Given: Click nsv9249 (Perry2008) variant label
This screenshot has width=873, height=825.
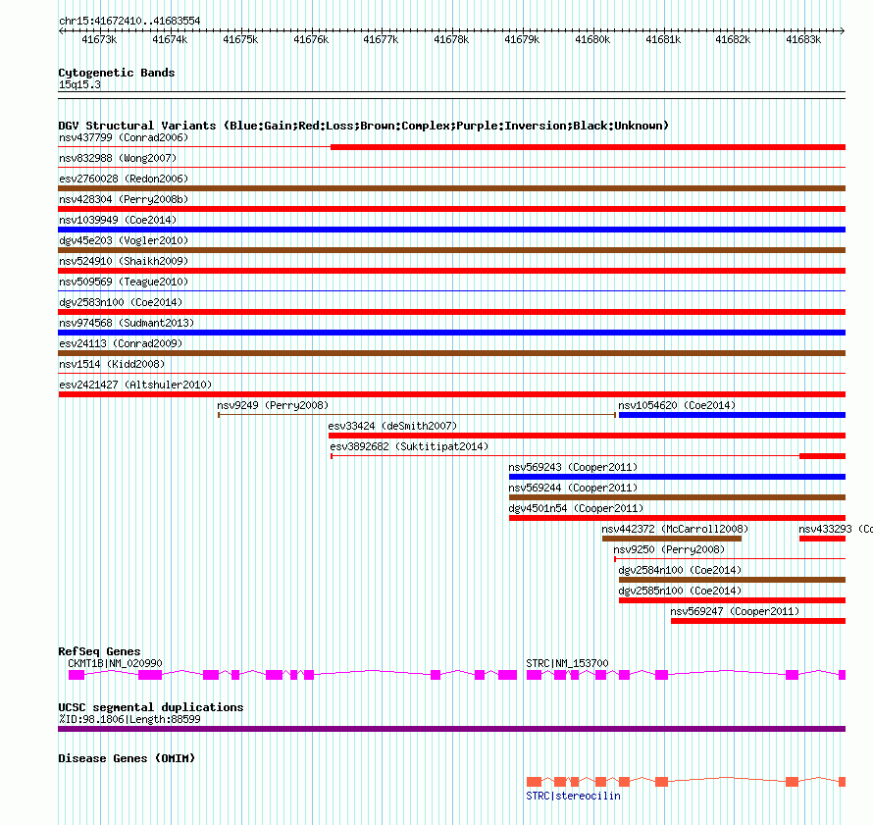Looking at the screenshot, I should click(273, 405).
